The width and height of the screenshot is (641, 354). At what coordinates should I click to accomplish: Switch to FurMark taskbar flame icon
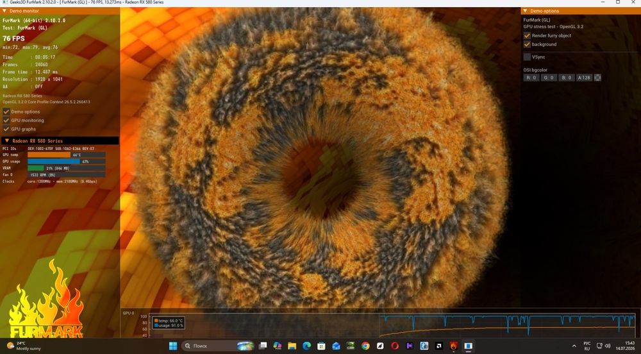[454, 346]
